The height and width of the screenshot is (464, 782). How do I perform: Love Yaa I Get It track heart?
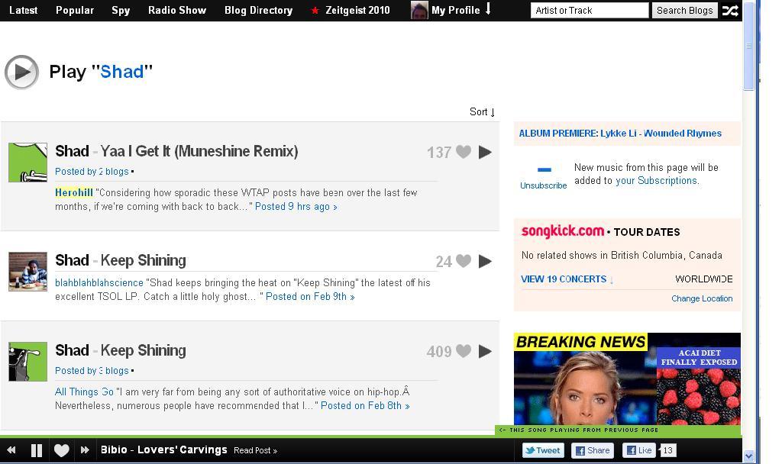point(464,152)
